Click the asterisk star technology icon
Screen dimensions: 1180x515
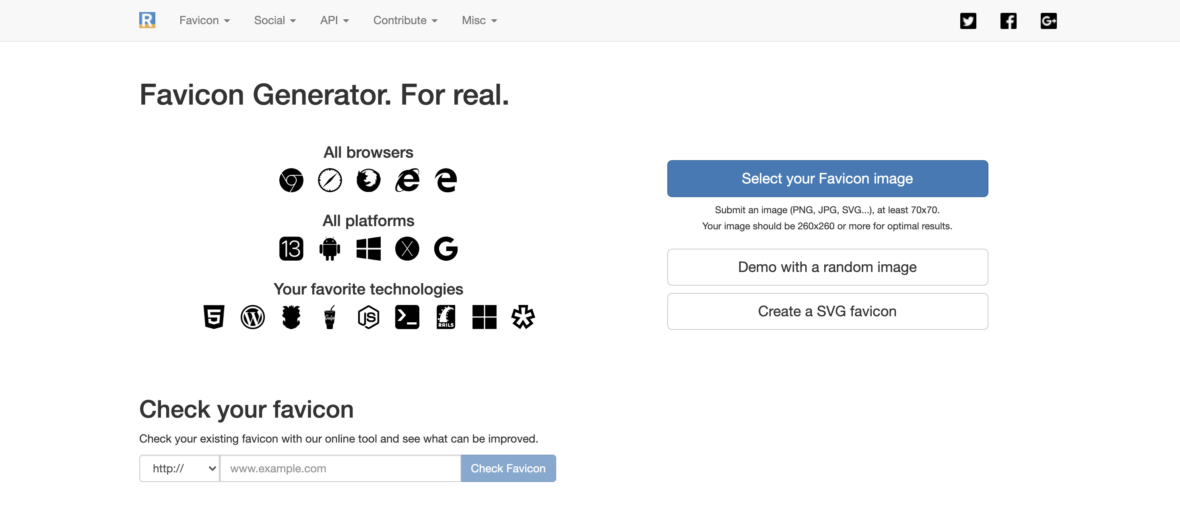(x=523, y=317)
